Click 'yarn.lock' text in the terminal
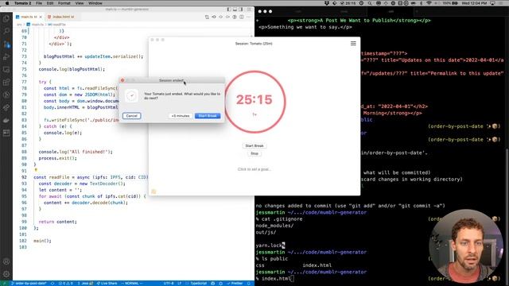This screenshot has height=286, width=509. [x=269, y=245]
